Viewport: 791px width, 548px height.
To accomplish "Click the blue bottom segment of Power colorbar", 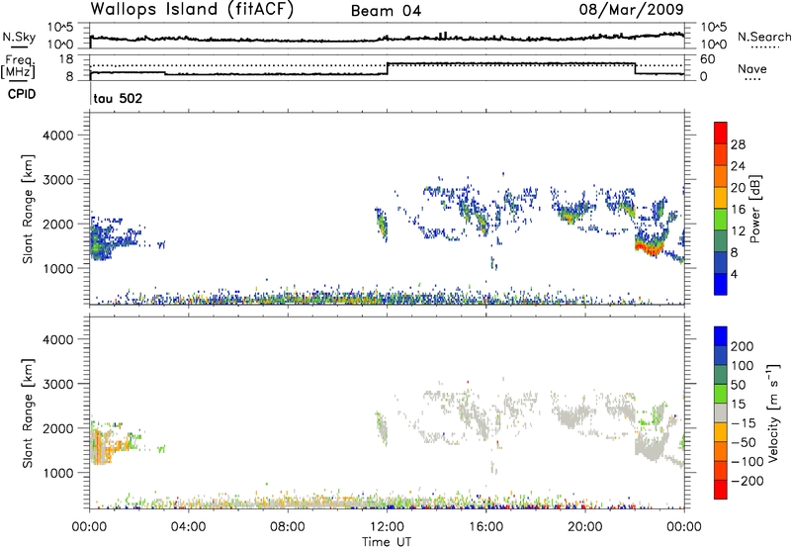I will coord(721,284).
